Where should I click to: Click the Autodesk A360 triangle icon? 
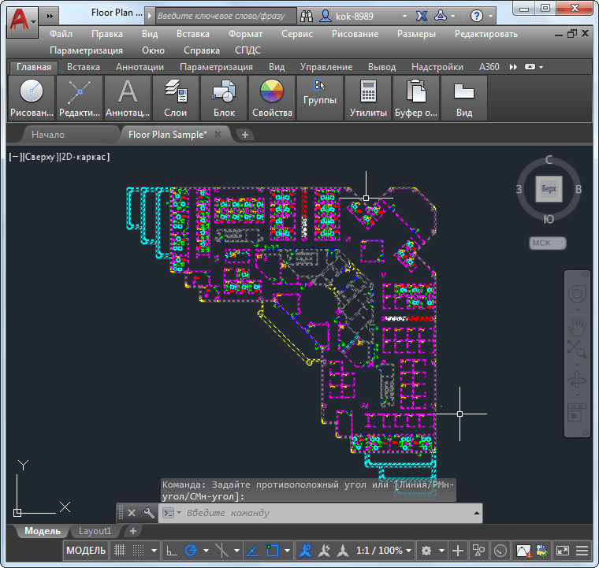click(x=441, y=16)
